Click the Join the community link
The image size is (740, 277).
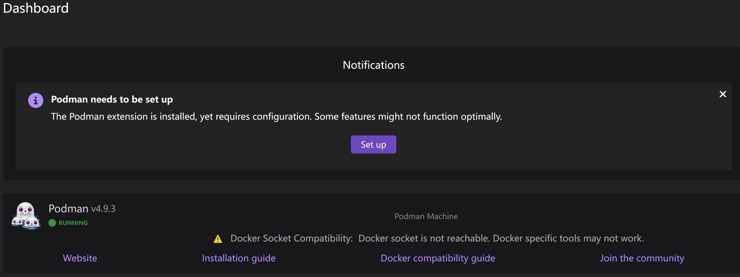[642, 258]
